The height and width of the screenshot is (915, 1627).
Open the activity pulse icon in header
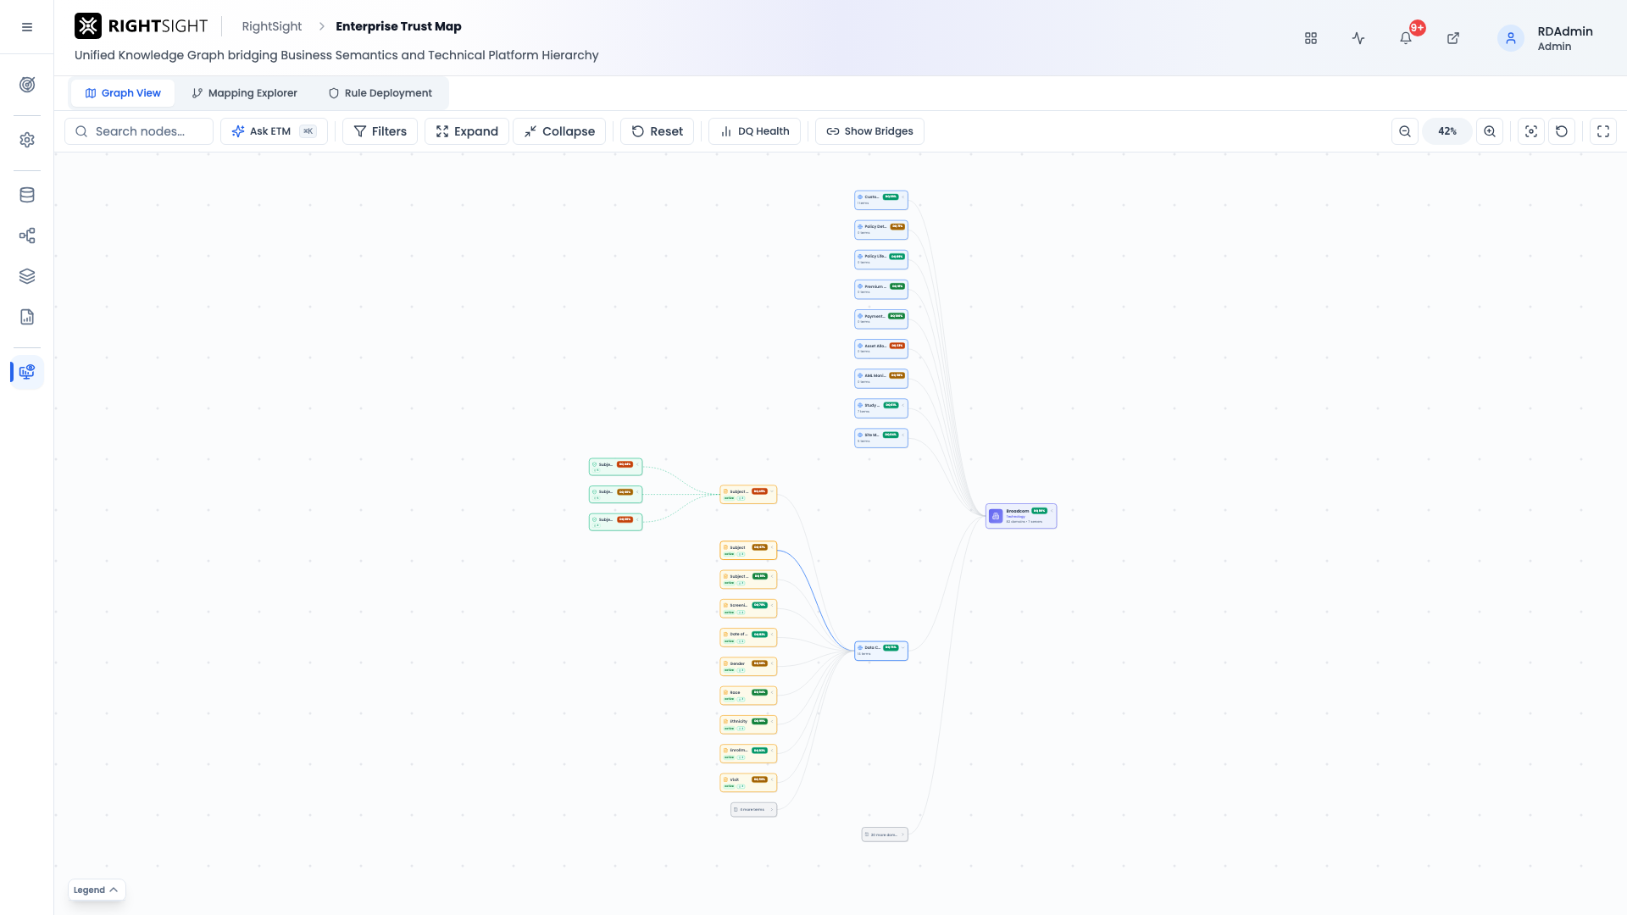coord(1358,38)
